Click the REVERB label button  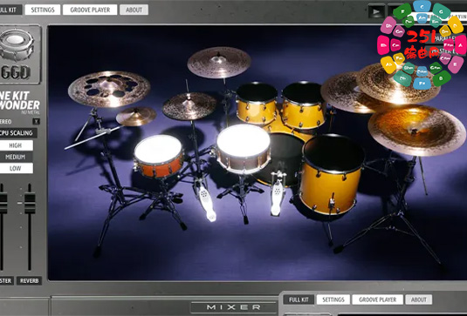point(29,280)
